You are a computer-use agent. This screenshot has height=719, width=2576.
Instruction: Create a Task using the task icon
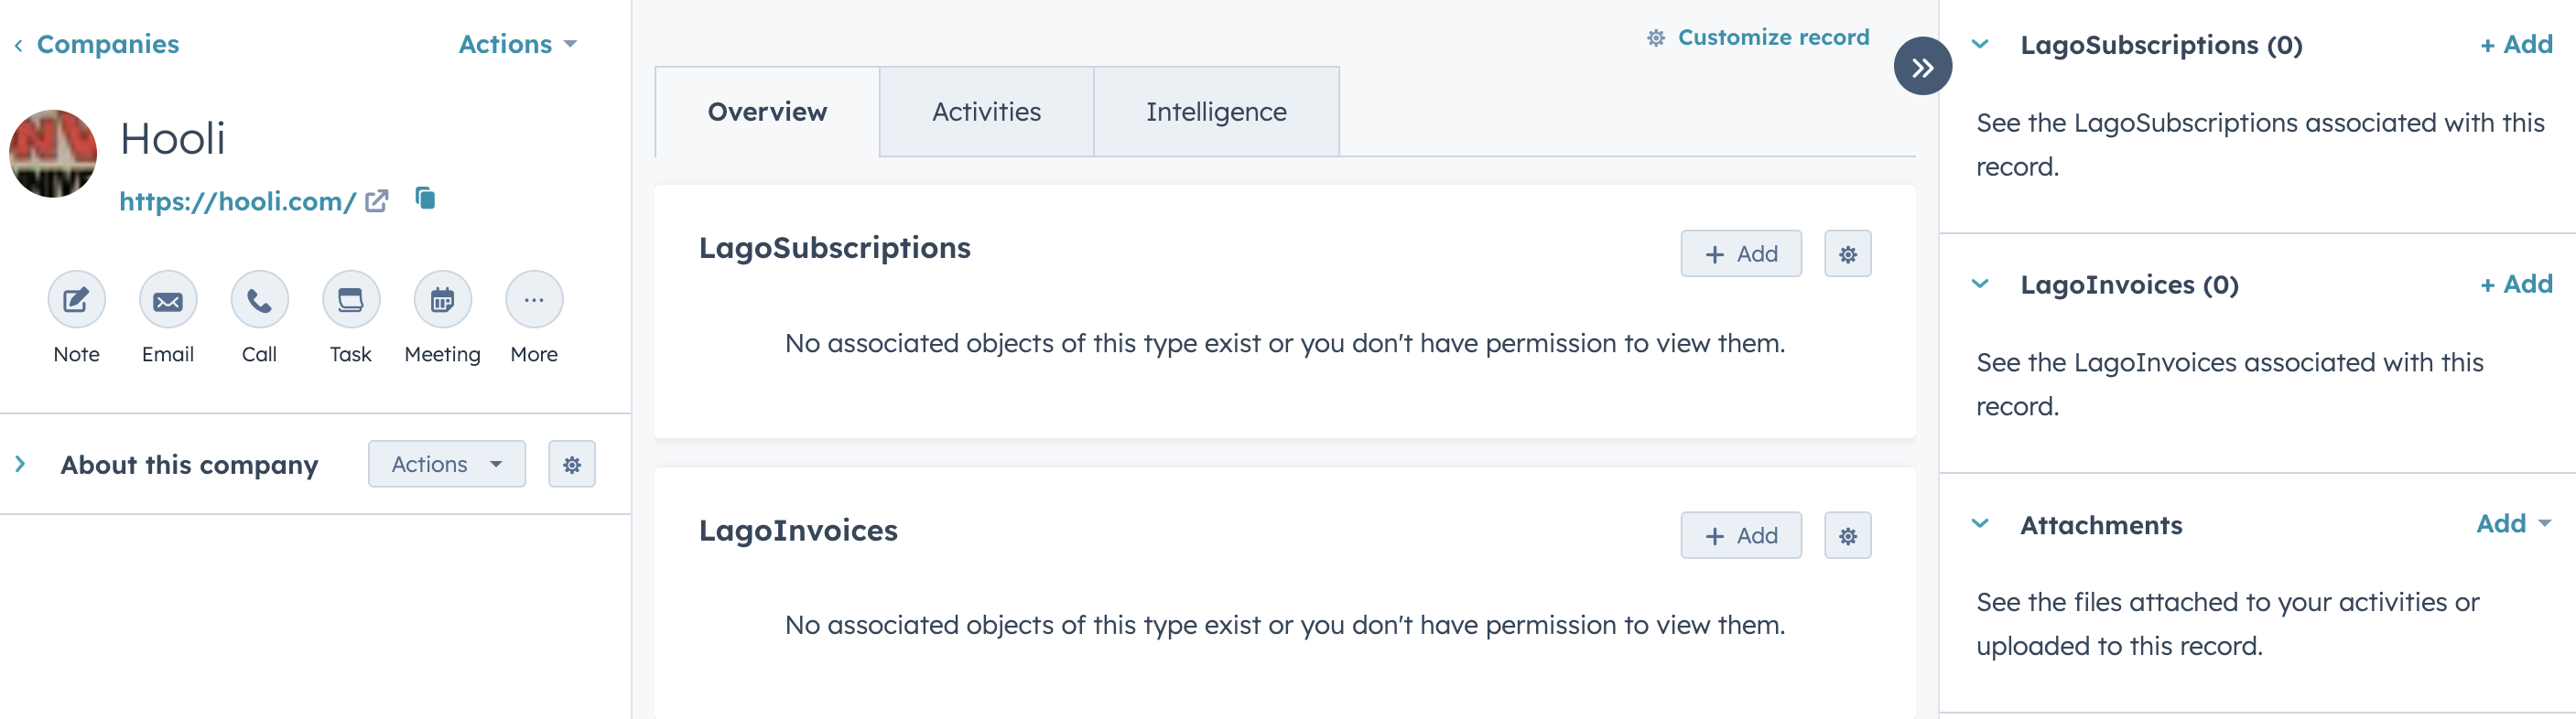[x=351, y=300]
